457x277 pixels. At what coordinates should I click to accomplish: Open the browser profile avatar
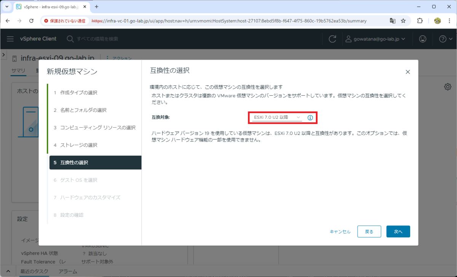(x=438, y=21)
